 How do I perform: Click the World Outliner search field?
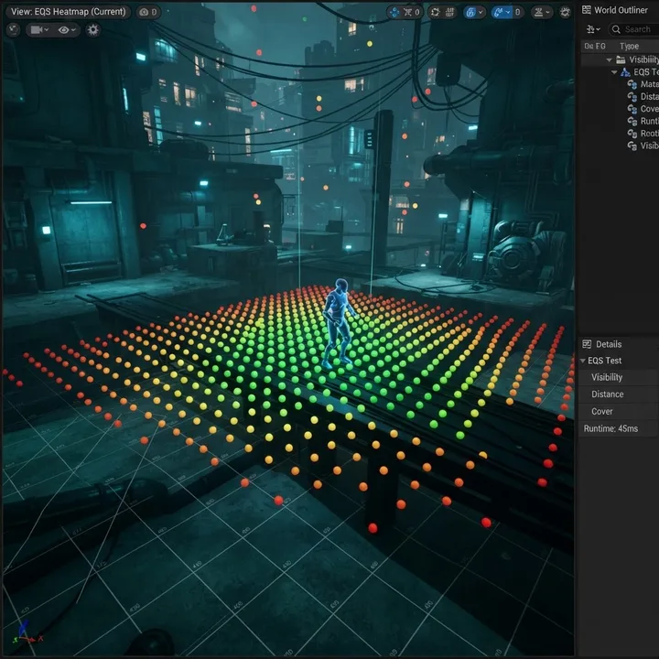pos(633,29)
